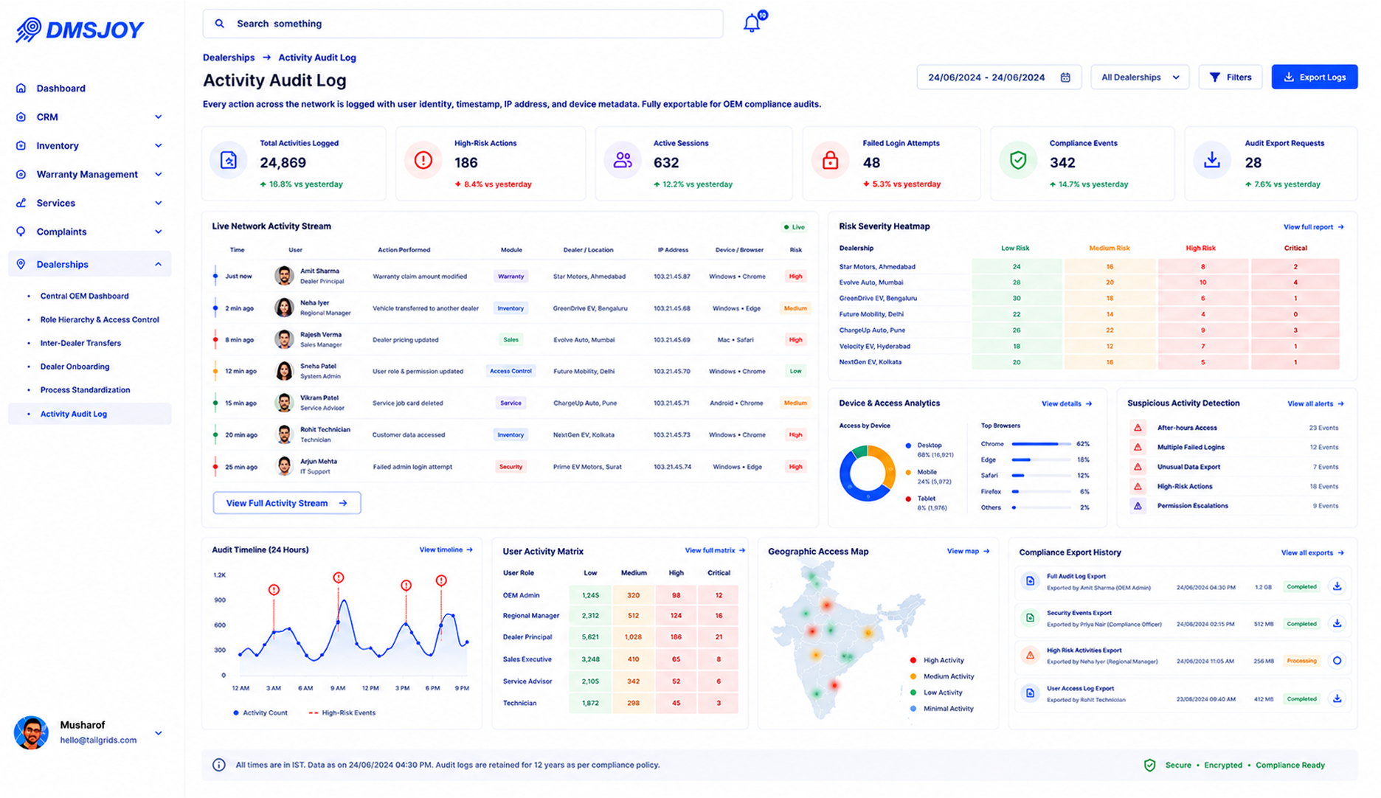Click Amit Sharma's avatar in activity stream
The height and width of the screenshot is (798, 1381).
pyautogui.click(x=284, y=276)
